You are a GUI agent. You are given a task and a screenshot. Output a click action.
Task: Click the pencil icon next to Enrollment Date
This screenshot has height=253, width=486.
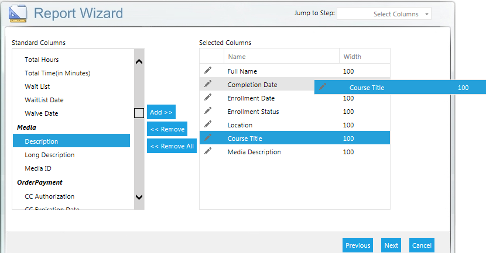pyautogui.click(x=208, y=98)
